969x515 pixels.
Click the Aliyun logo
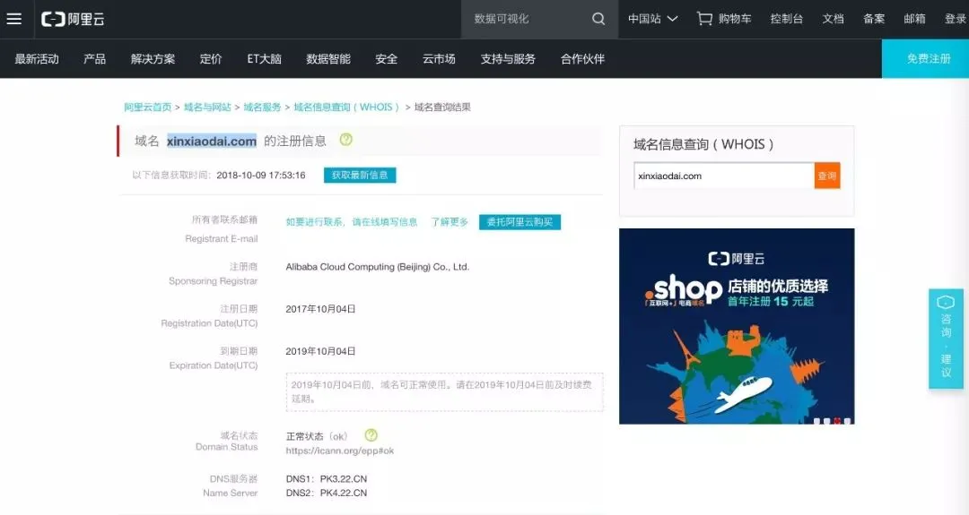tap(73, 19)
